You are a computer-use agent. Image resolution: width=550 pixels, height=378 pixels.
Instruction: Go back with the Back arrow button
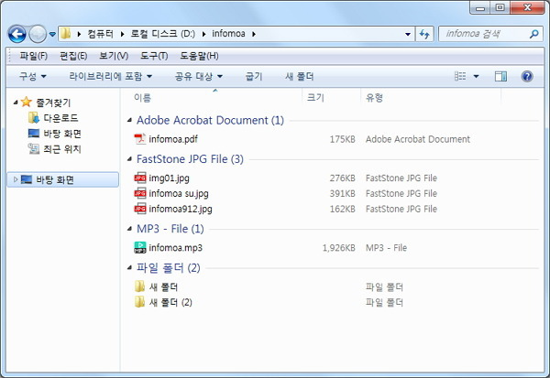tap(16, 34)
